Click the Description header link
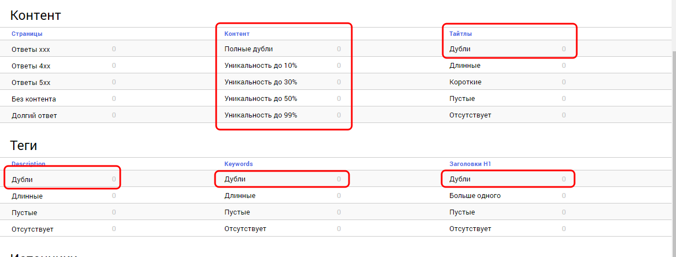 click(29, 164)
